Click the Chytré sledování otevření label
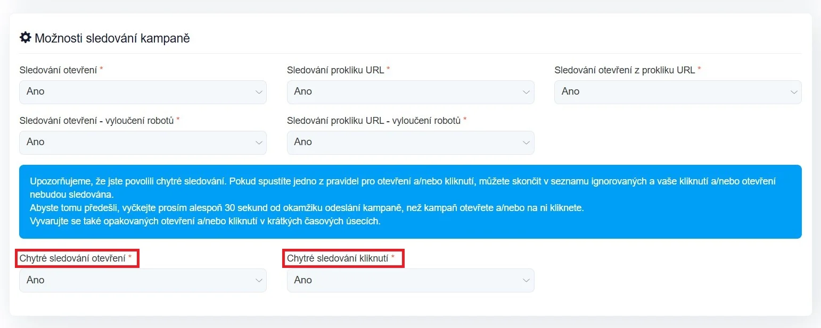Viewport: 821px width, 328px height. [x=72, y=259]
